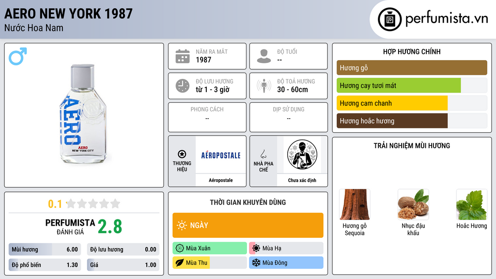Select the Sequoia wood note image

pos(355,204)
